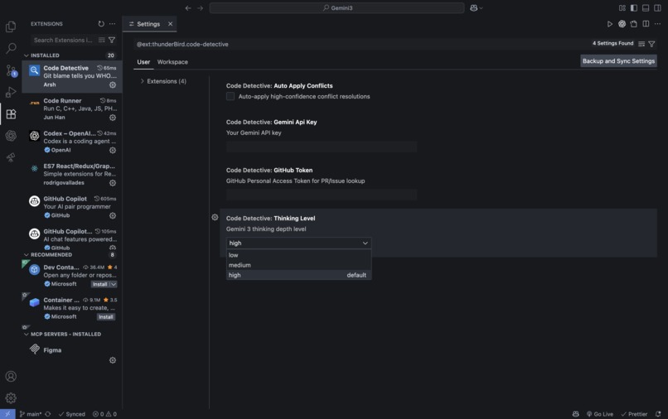Viewport: 668px width, 419px height.
Task: Open the Thinking Level dropdown
Action: coord(298,243)
